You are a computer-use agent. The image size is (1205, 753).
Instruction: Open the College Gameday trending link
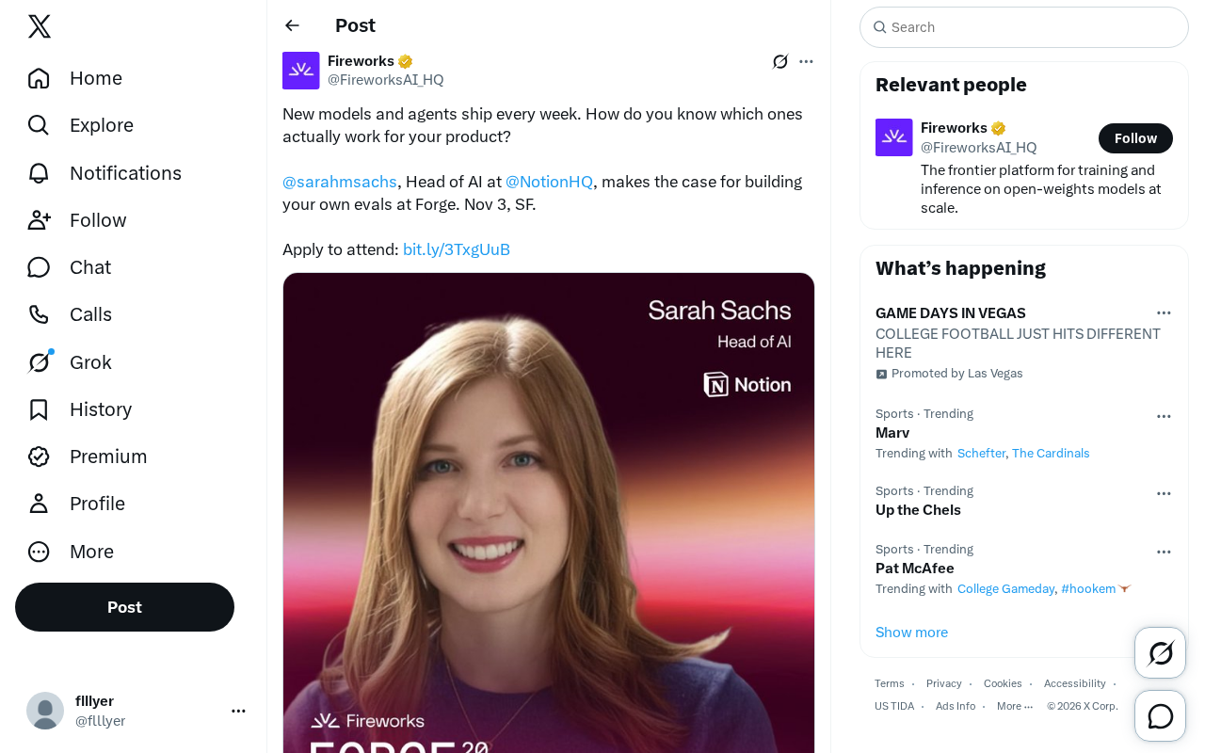1005,589
